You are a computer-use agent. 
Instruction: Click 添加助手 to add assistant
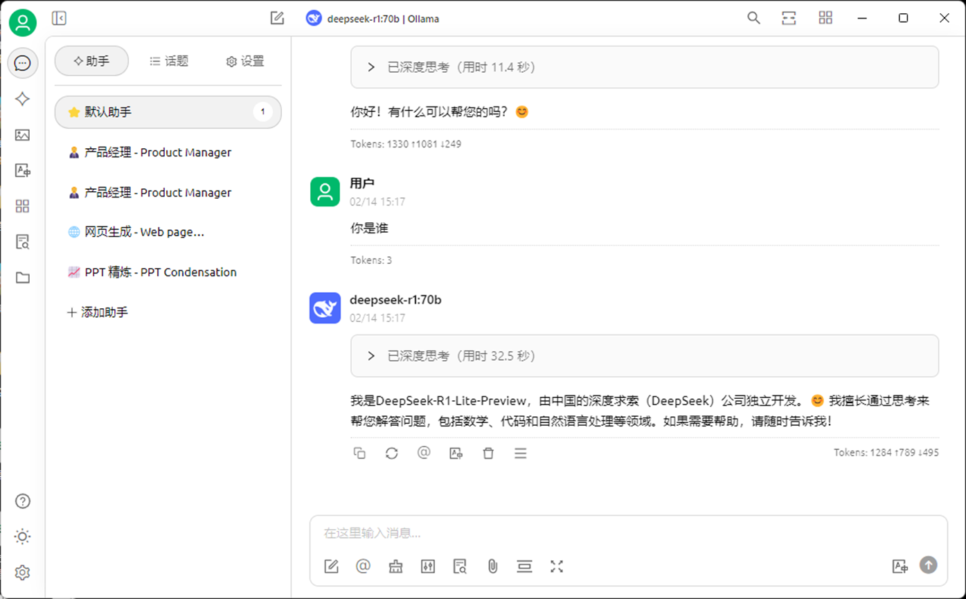coord(98,312)
